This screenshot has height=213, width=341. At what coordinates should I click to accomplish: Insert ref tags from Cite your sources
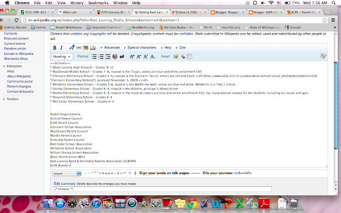point(243,173)
